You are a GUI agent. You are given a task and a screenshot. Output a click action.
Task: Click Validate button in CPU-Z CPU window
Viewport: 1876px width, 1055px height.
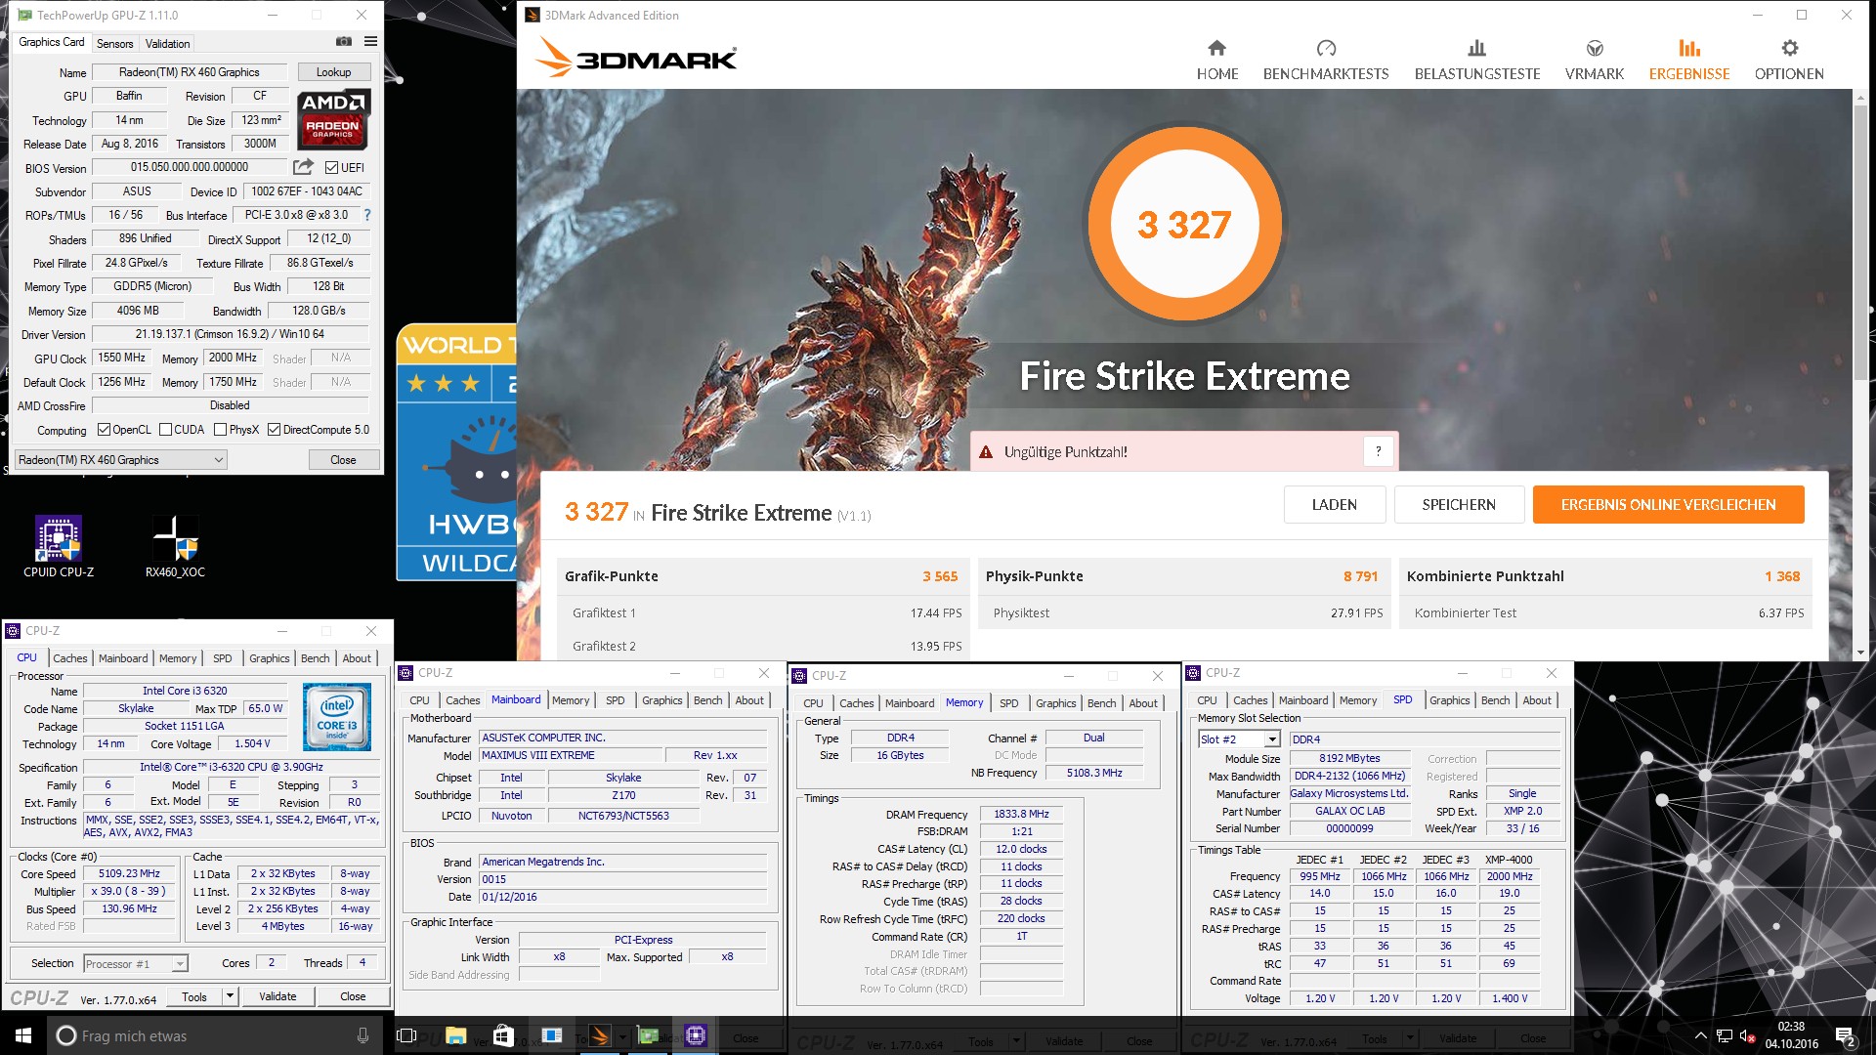[x=277, y=996]
